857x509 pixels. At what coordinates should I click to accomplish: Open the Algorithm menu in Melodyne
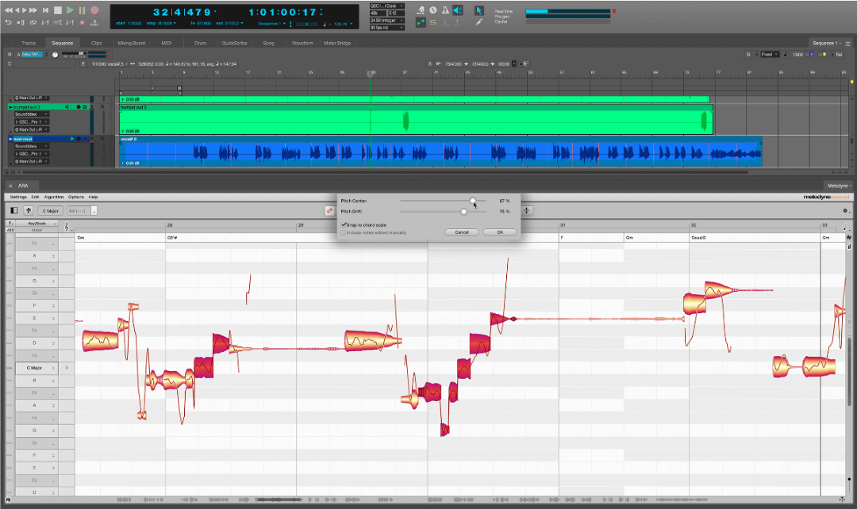coord(54,197)
